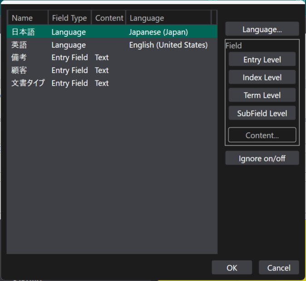Click the Content column header
The image size is (306, 281).
click(x=109, y=18)
